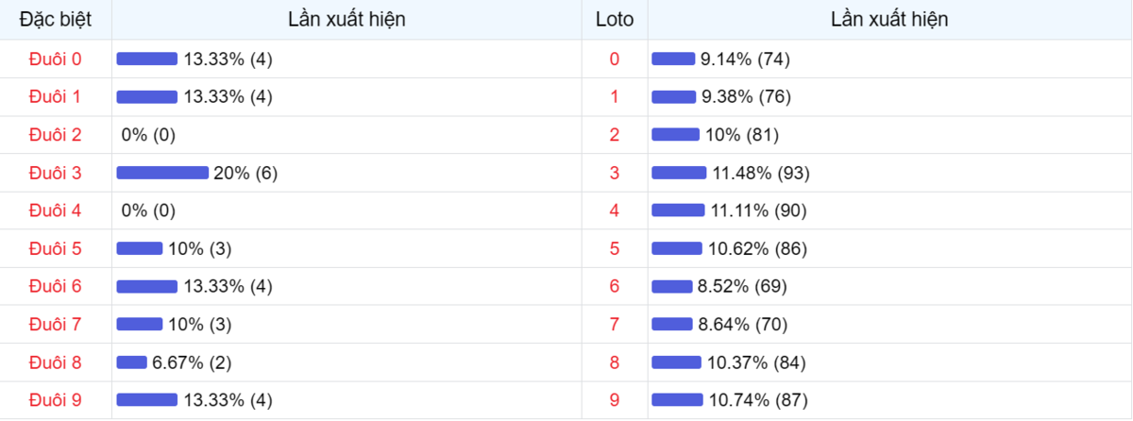Click the Đặc biệt column header
The image size is (1133, 421).
point(56,20)
